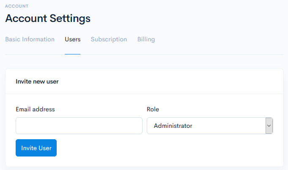The image size is (288, 170).
Task: Open the Basic Information tab
Action: [x=30, y=39]
